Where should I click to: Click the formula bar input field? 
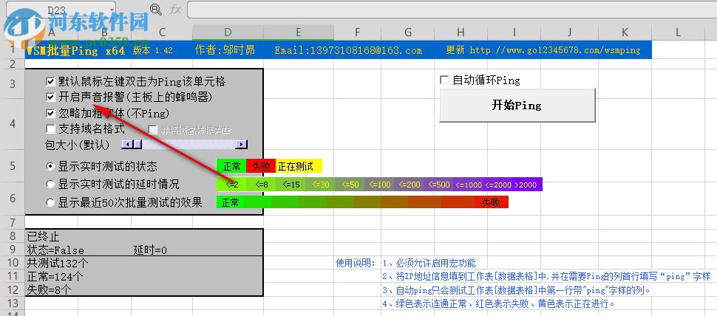(x=452, y=10)
